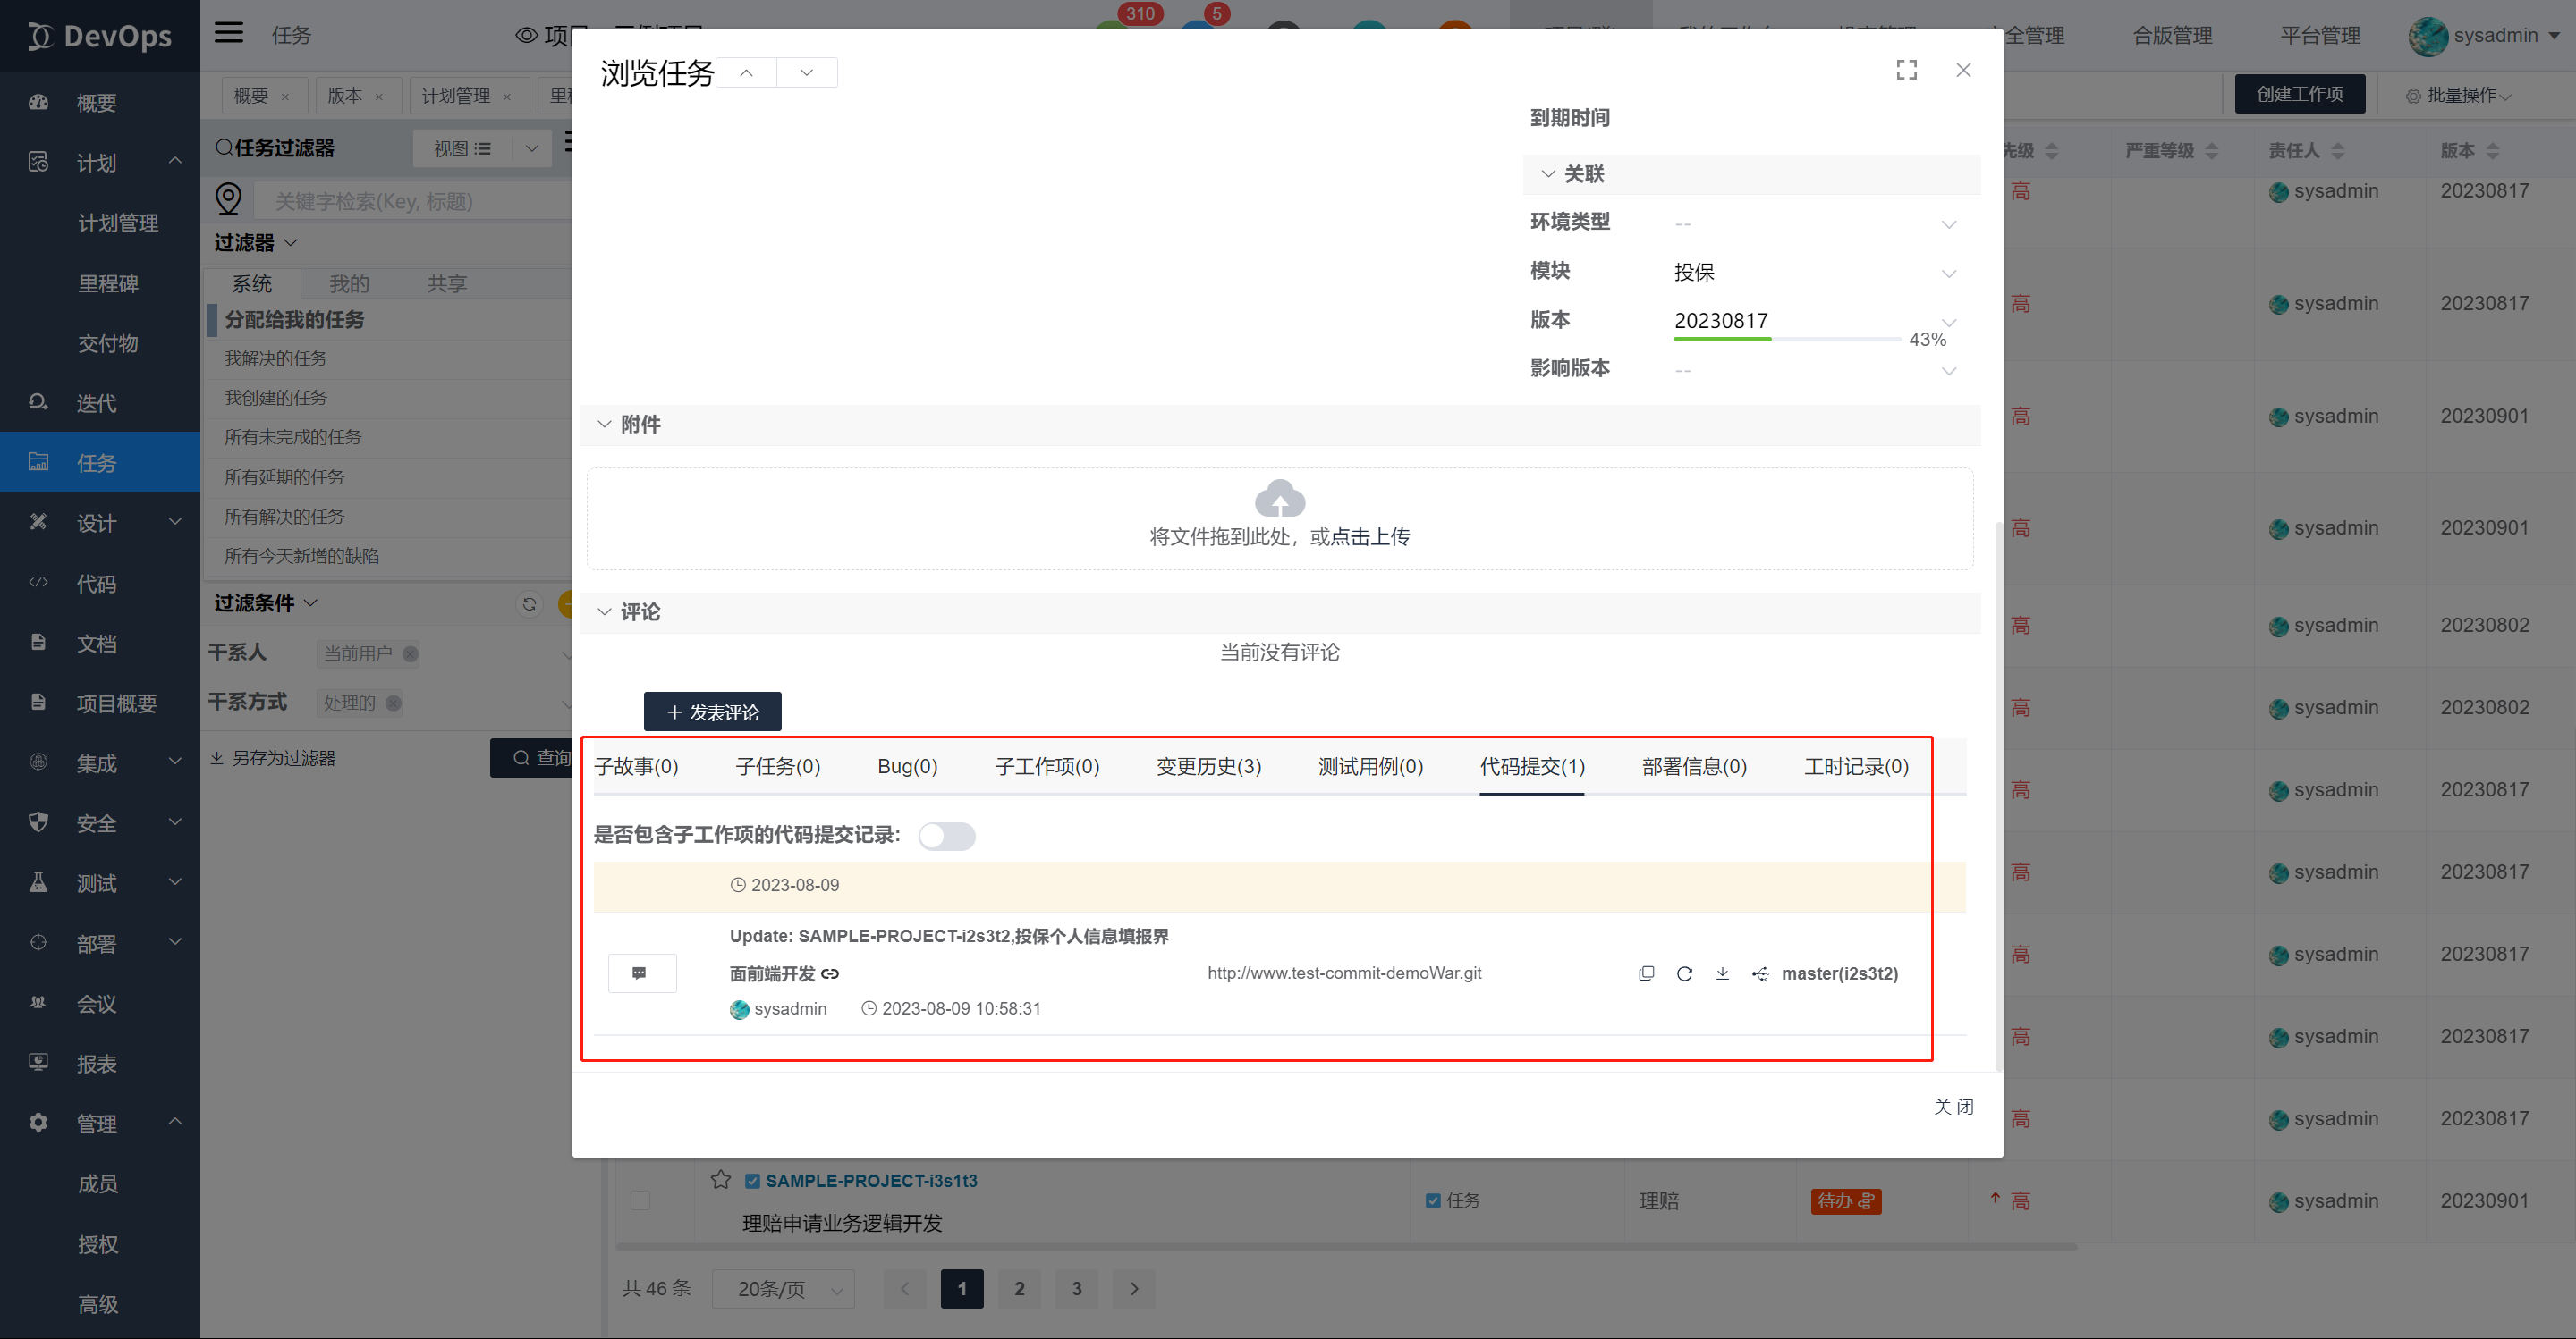Switch to the 变更历史(3) tab
The image size is (2576, 1339).
(1208, 766)
